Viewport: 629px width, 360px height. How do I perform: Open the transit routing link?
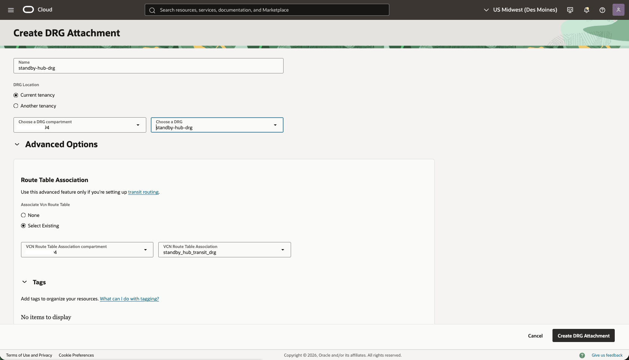coord(143,192)
